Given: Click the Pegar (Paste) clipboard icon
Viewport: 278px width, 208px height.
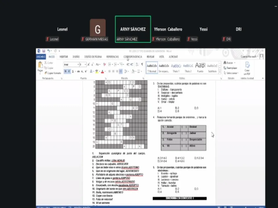Looking at the screenshot, I should [x=40, y=65].
